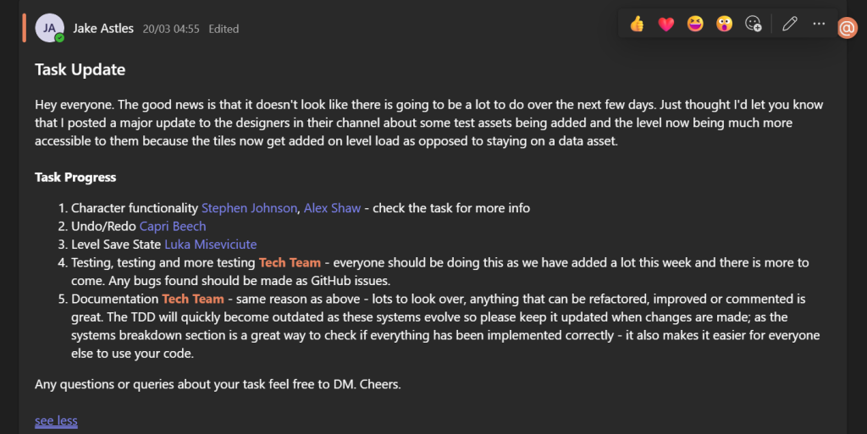React with the red heart emoji
This screenshot has width=867, height=434.
coord(666,24)
